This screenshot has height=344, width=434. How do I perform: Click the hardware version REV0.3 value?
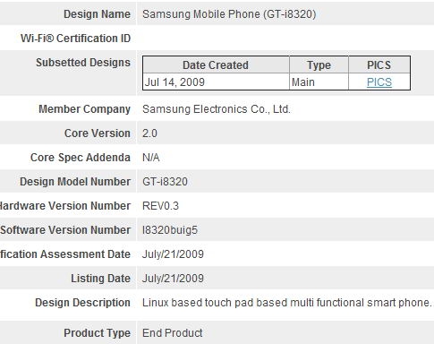(160, 206)
